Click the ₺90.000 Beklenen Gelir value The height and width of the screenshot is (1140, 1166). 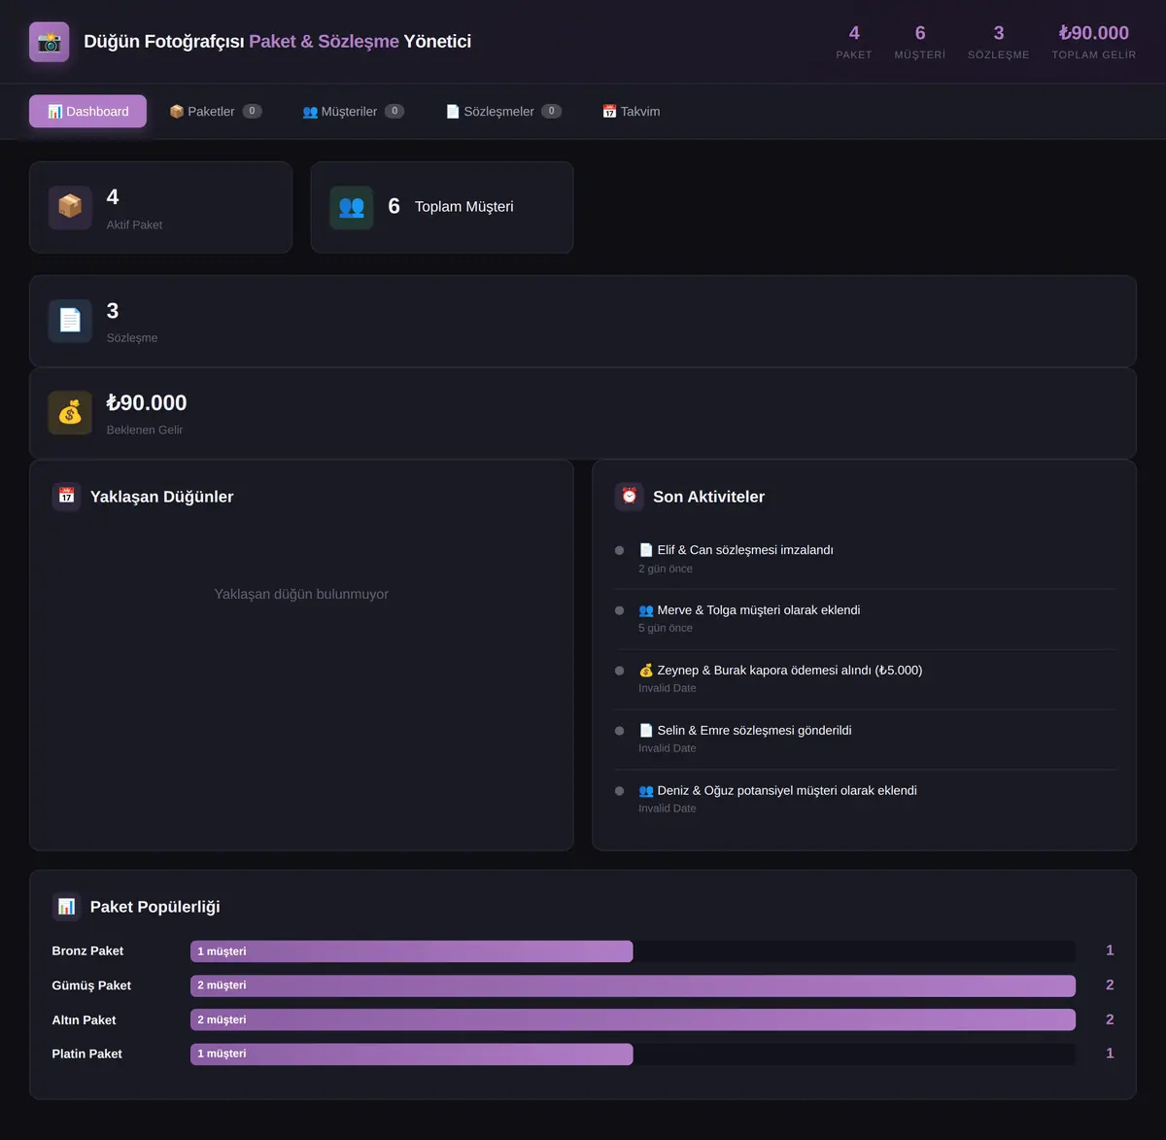[x=147, y=402]
